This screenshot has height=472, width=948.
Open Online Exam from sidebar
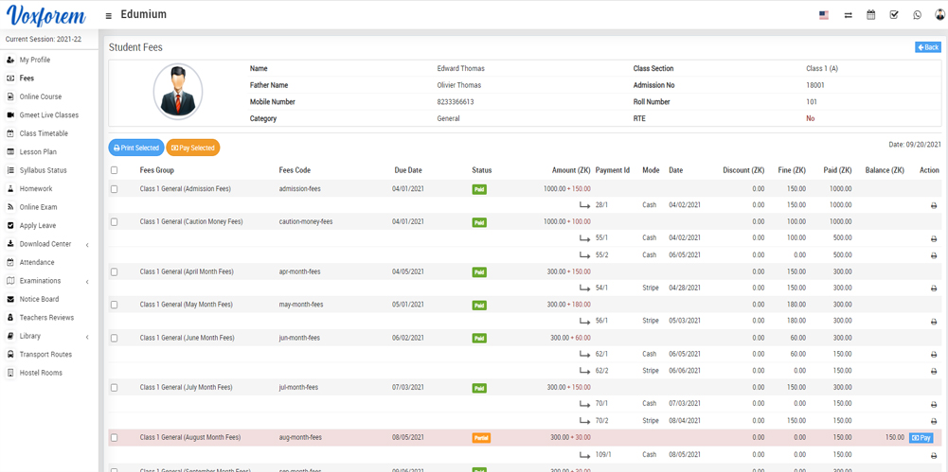tap(38, 207)
